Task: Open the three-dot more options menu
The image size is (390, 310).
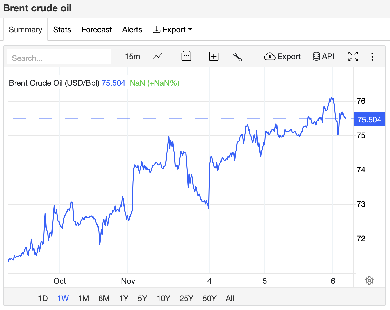Action: (x=372, y=57)
